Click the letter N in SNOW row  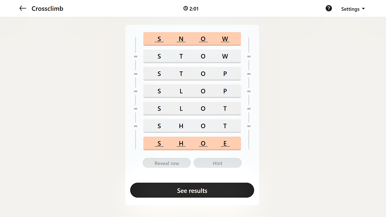click(181, 39)
